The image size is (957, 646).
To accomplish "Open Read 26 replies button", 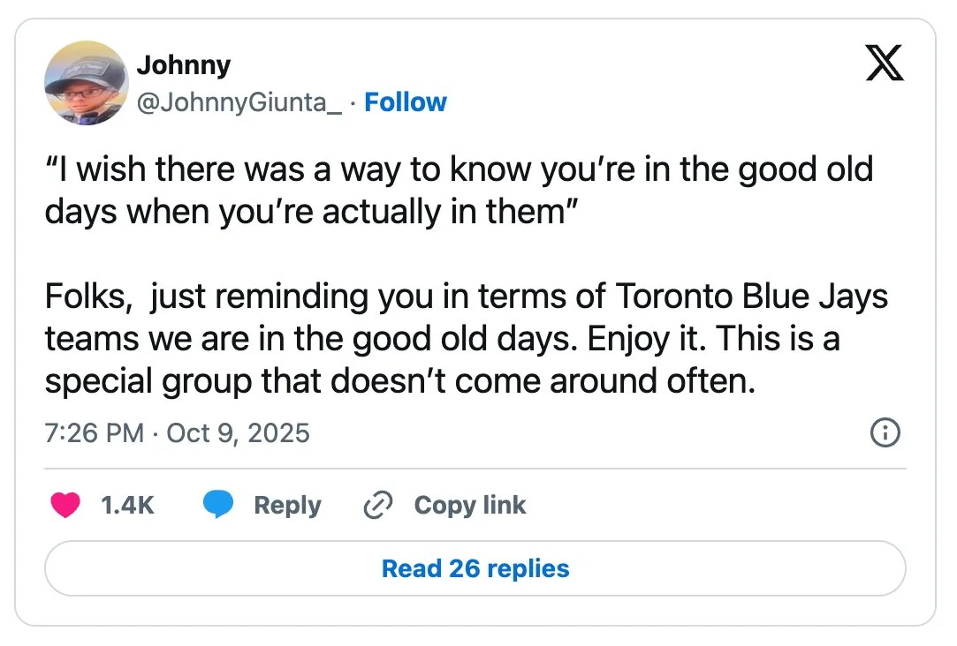I will pyautogui.click(x=475, y=568).
